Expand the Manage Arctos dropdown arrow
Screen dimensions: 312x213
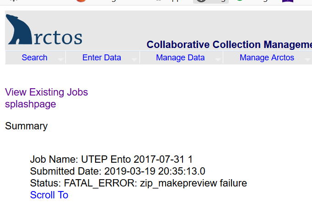click(308, 59)
